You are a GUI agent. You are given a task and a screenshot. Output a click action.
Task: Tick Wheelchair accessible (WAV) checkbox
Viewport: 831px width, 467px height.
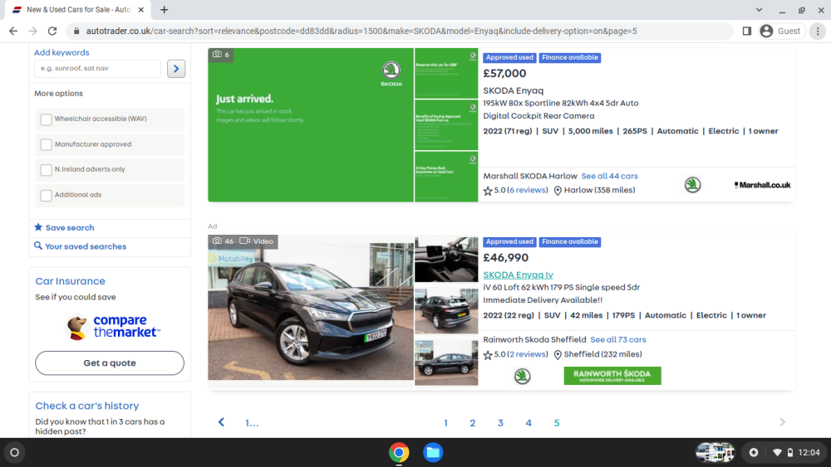click(x=46, y=119)
